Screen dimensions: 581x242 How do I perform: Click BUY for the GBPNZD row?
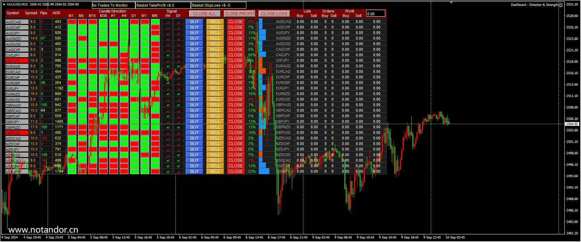(x=194, y=127)
